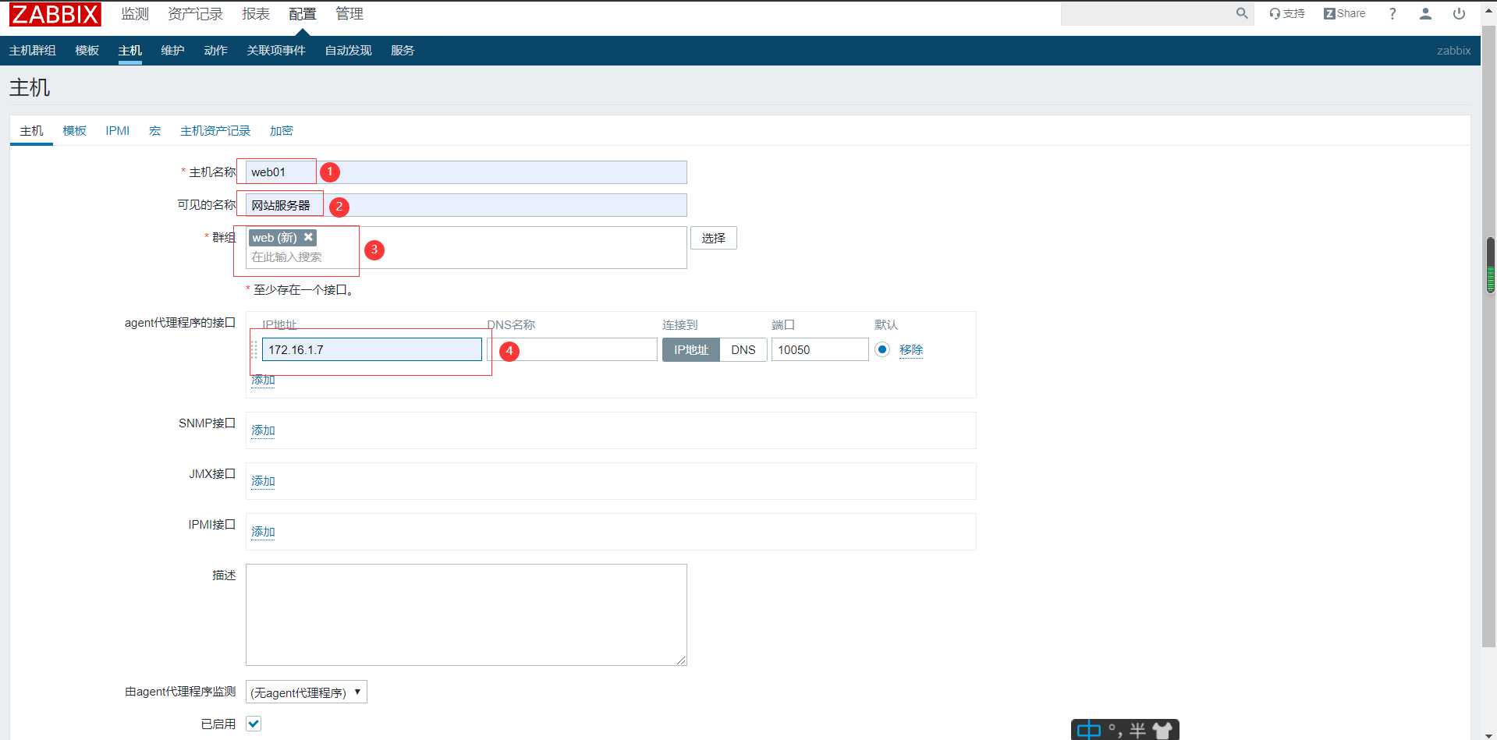The image size is (1497, 740).
Task: Focus the 端口 field 10050
Action: pos(820,349)
